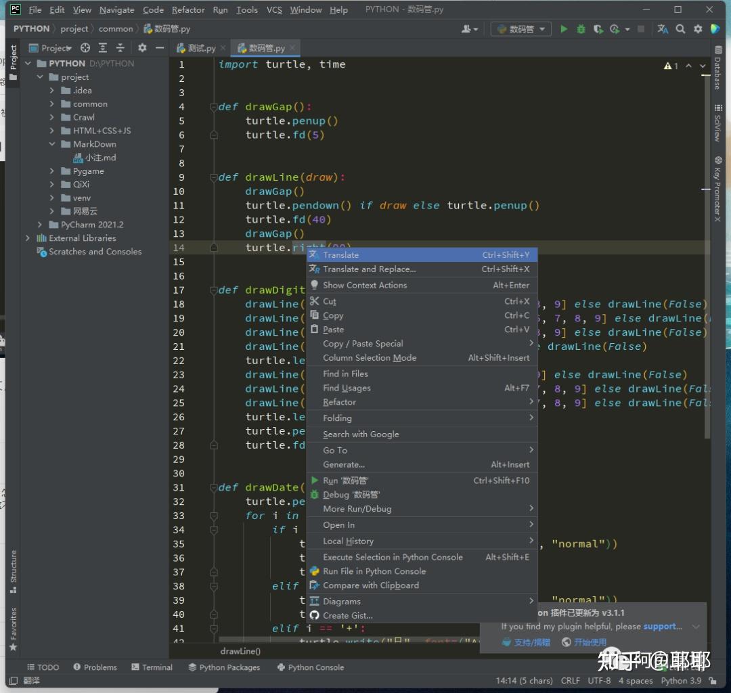Collapse the MarkDown folder

tap(52, 144)
